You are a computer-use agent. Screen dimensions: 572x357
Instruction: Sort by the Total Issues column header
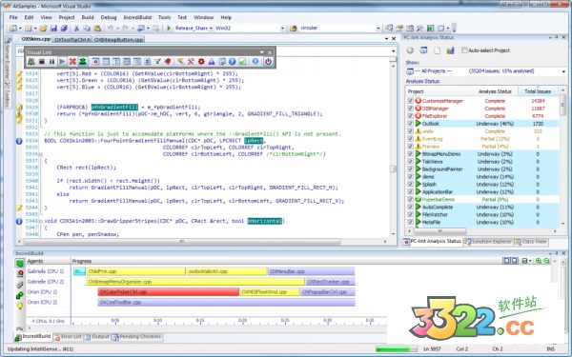pos(538,91)
